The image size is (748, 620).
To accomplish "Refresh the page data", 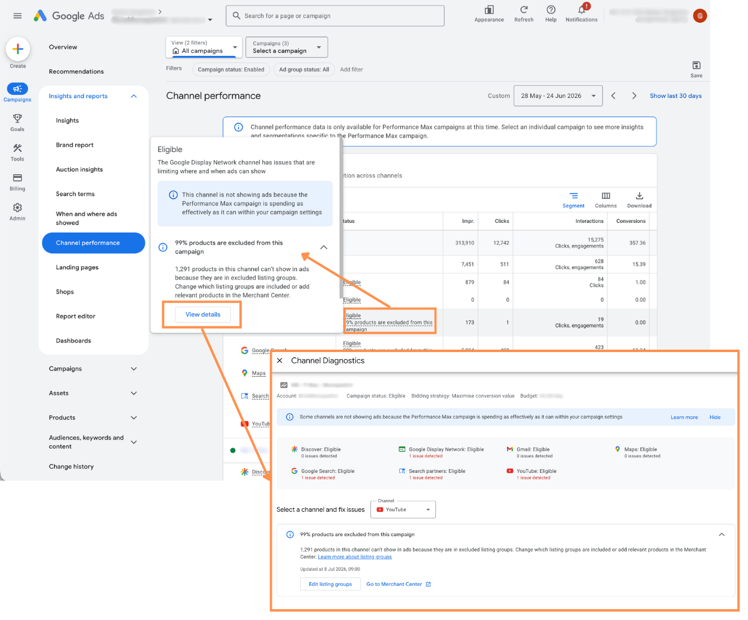I will point(524,10).
